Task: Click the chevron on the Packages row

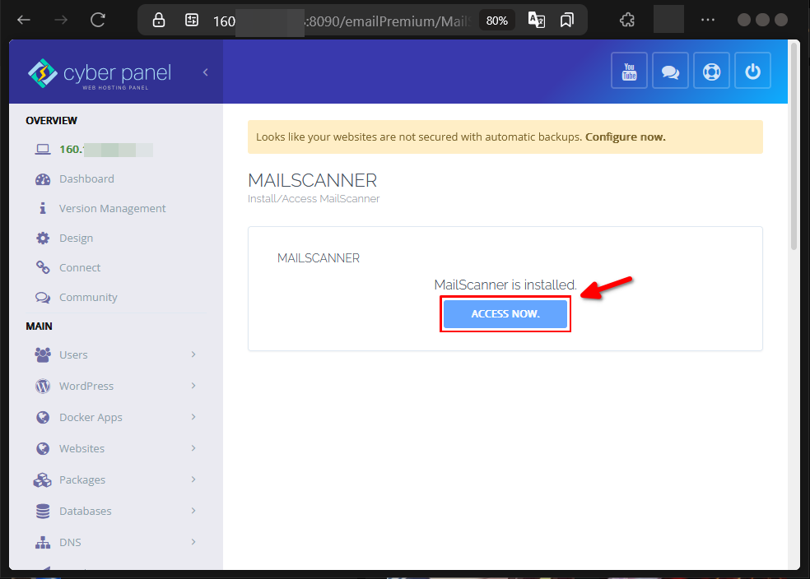Action: [x=193, y=479]
